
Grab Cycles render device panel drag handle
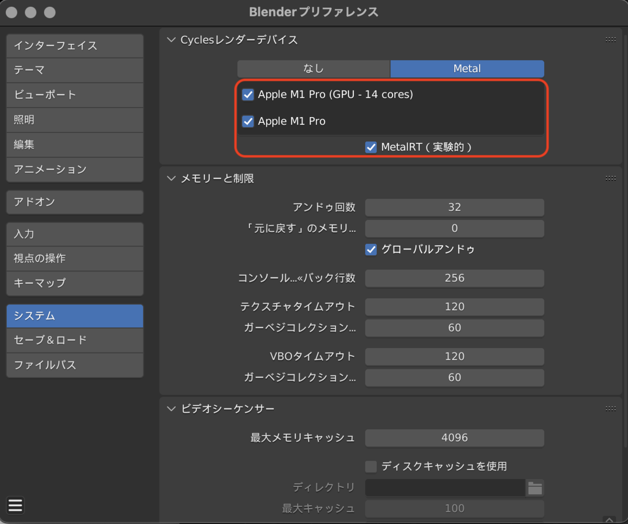(x=610, y=40)
